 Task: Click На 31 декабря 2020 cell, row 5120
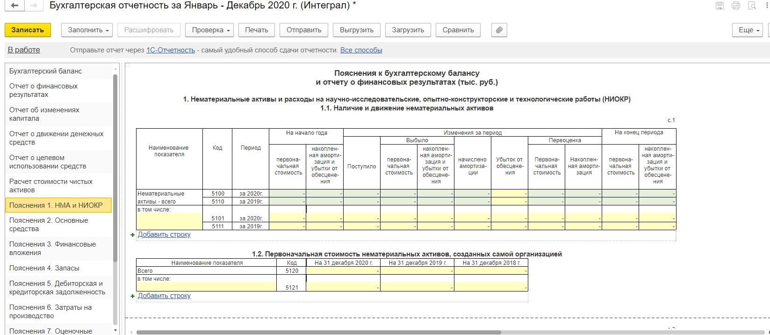343,271
